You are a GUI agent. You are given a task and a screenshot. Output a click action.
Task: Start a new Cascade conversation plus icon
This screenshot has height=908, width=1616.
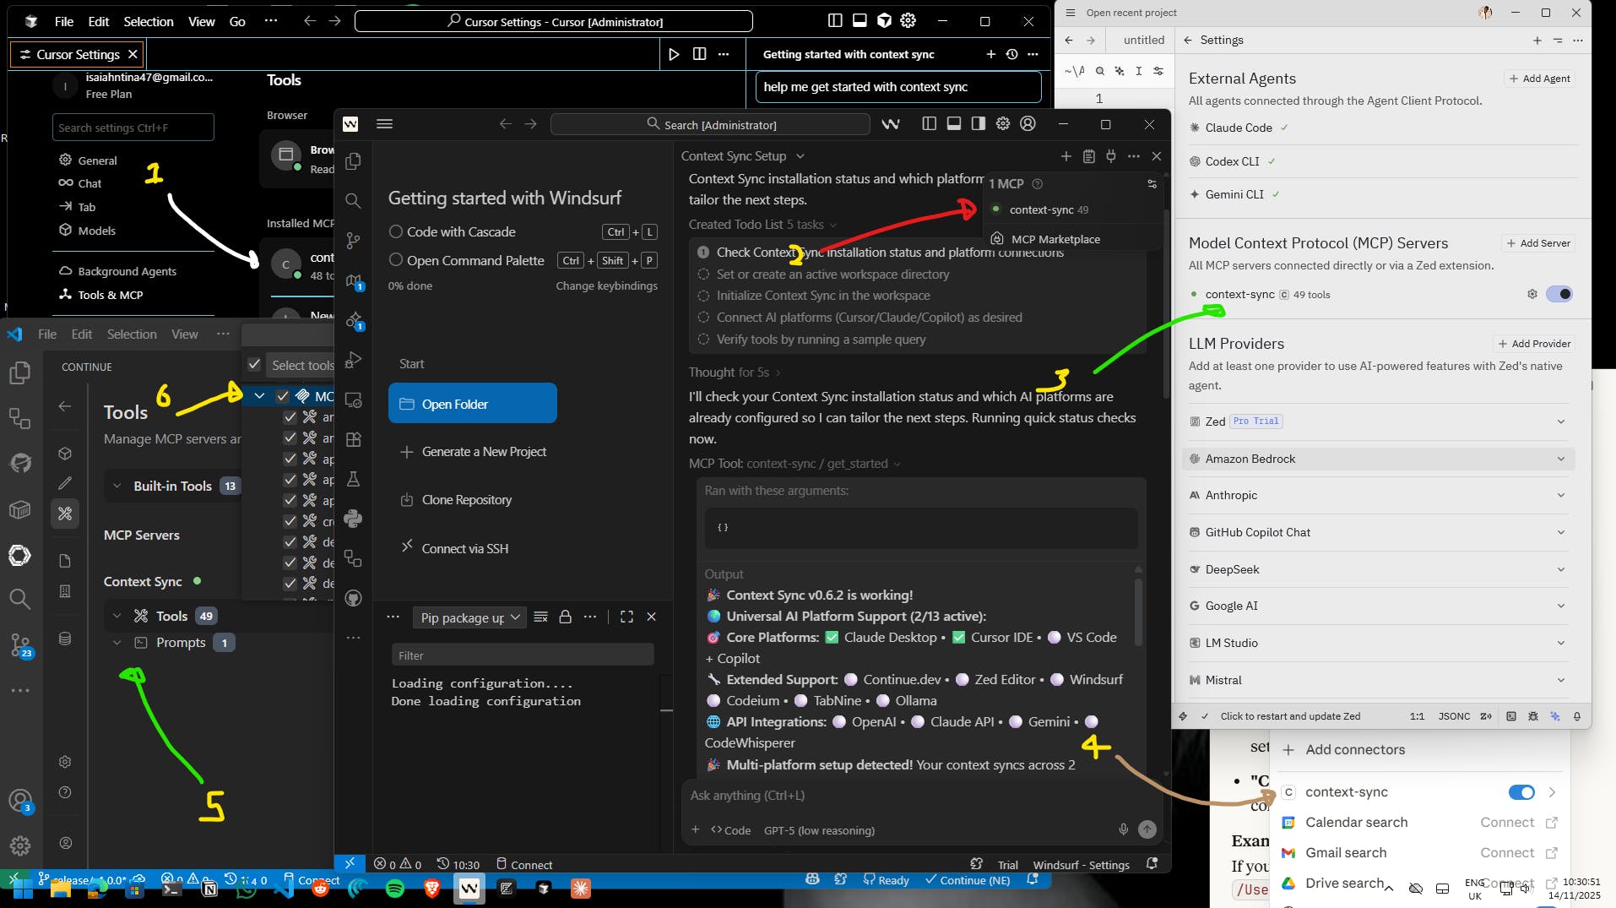point(1066,156)
